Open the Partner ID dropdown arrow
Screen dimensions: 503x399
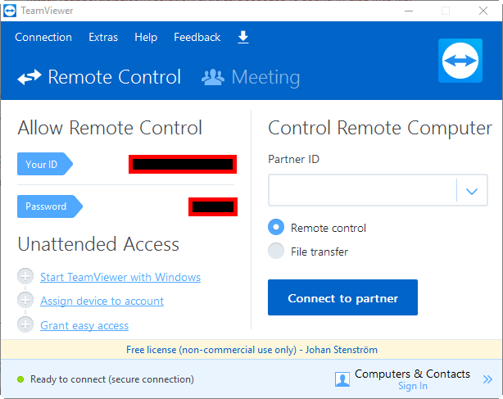pyautogui.click(x=472, y=191)
